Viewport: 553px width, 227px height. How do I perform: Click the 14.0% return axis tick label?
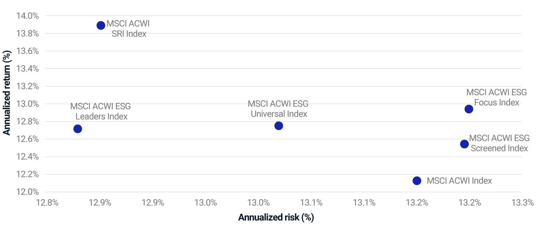28,16
